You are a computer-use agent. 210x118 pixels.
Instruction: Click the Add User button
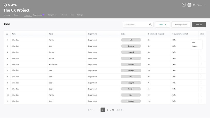199,24
